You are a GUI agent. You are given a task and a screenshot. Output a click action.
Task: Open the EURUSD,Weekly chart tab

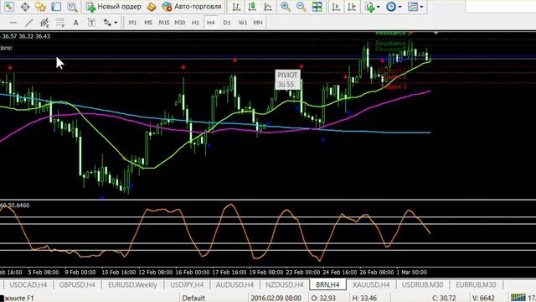tap(132, 284)
